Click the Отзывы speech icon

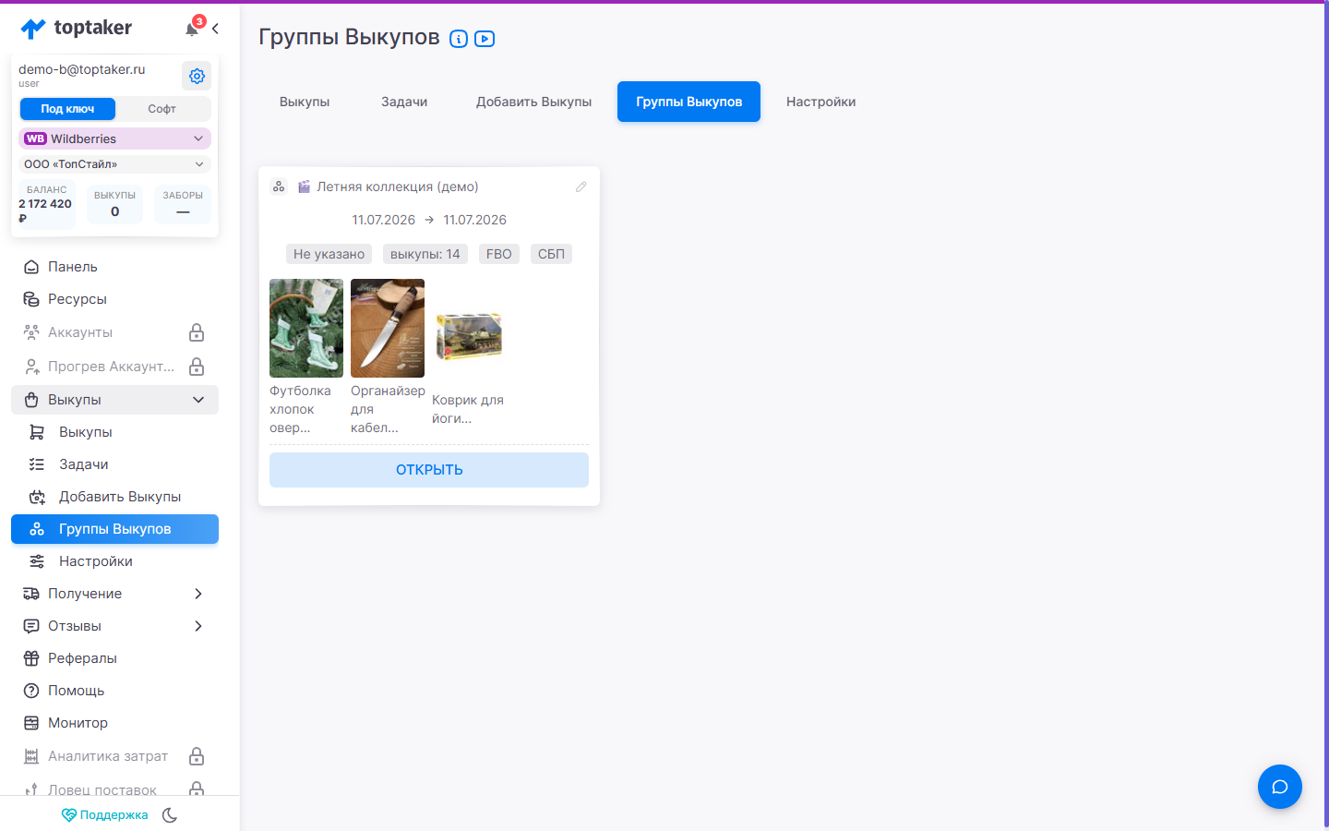click(x=31, y=626)
